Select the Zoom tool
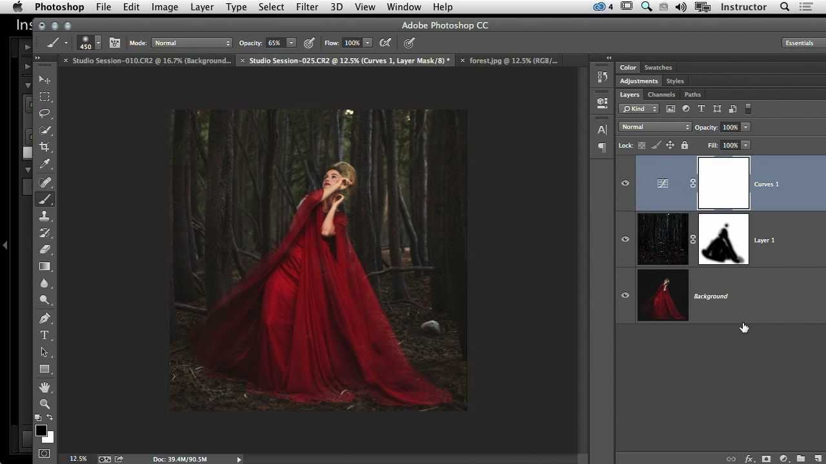This screenshot has width=826, height=464. [x=45, y=404]
